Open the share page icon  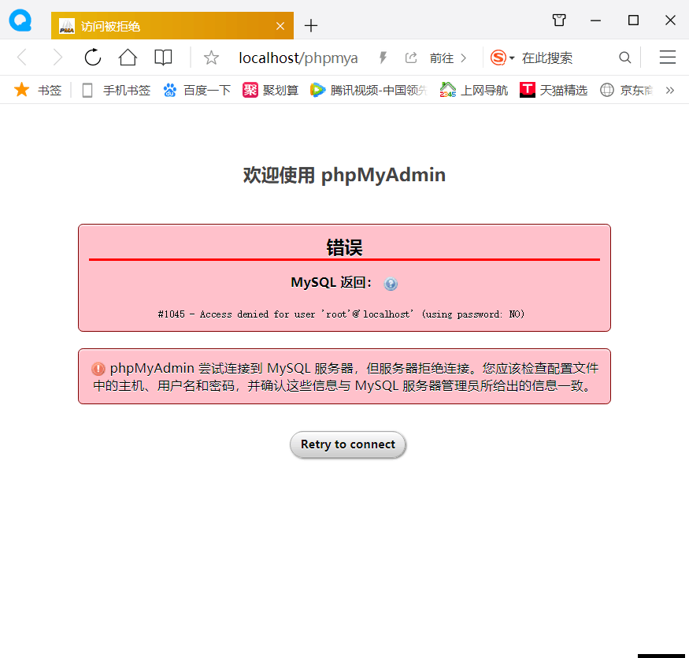(409, 57)
